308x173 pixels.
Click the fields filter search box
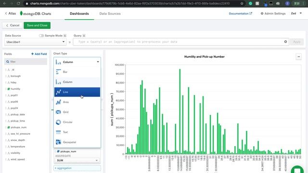tap(26, 62)
